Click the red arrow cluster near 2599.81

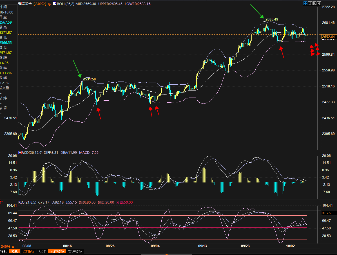click(x=315, y=50)
